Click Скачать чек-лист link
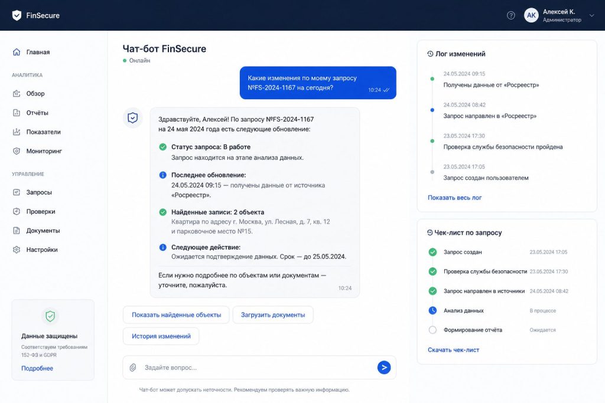The height and width of the screenshot is (403, 605). tap(453, 350)
